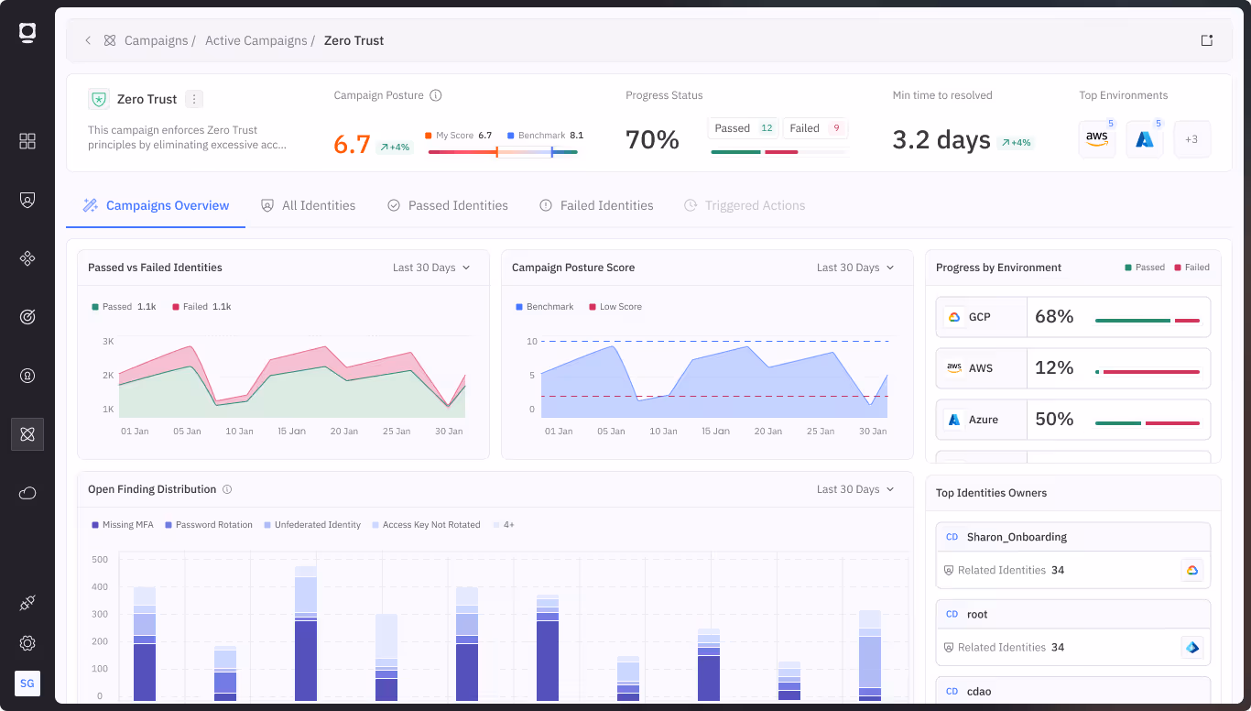The image size is (1251, 711).
Task: Open the circled omega icon in sidebar
Action: 27,376
